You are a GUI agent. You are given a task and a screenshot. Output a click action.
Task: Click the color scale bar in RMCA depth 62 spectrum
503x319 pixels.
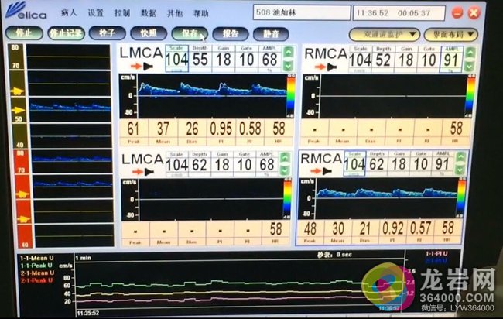click(461, 199)
